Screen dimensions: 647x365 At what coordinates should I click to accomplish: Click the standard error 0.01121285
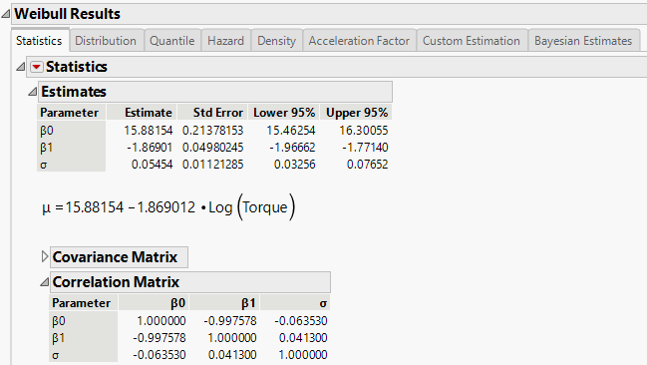[x=213, y=165]
